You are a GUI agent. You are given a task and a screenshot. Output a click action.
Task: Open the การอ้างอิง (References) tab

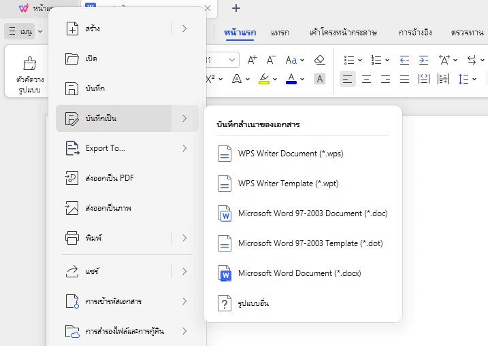click(x=415, y=33)
